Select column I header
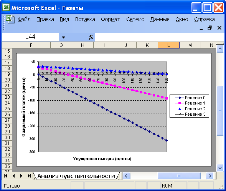 (104, 45)
